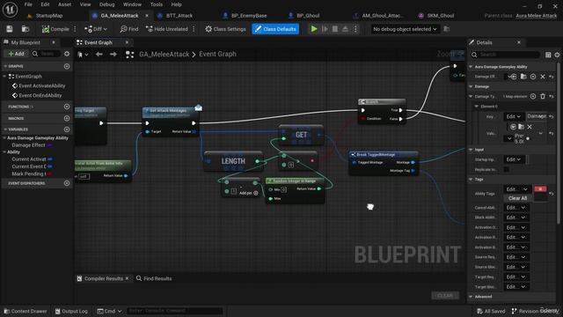Remove the red ability tag chip
This screenshot has height=317, width=563.
[540, 189]
